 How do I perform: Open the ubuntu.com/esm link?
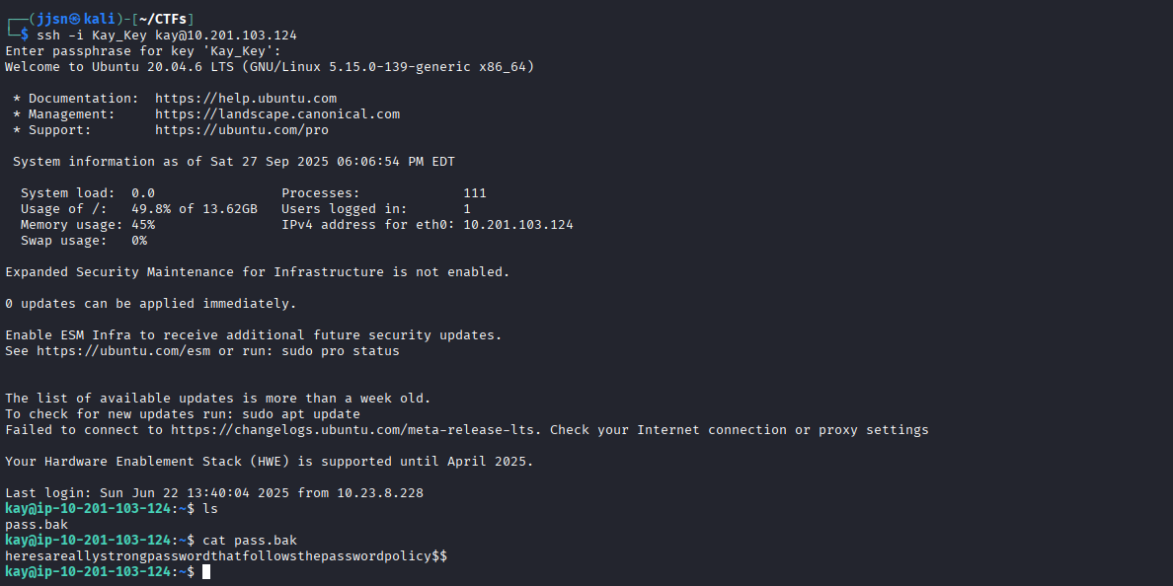pos(123,351)
